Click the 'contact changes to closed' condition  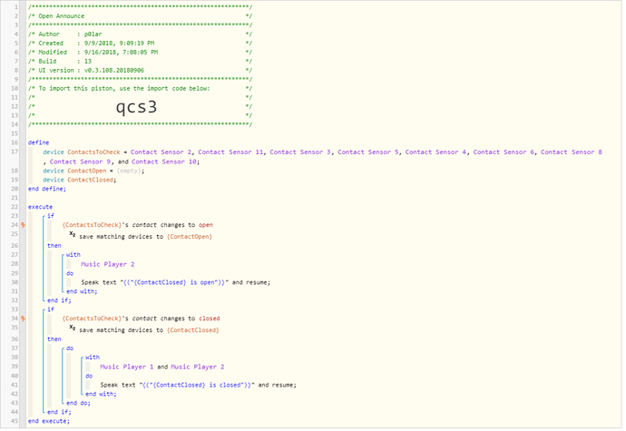point(141,318)
